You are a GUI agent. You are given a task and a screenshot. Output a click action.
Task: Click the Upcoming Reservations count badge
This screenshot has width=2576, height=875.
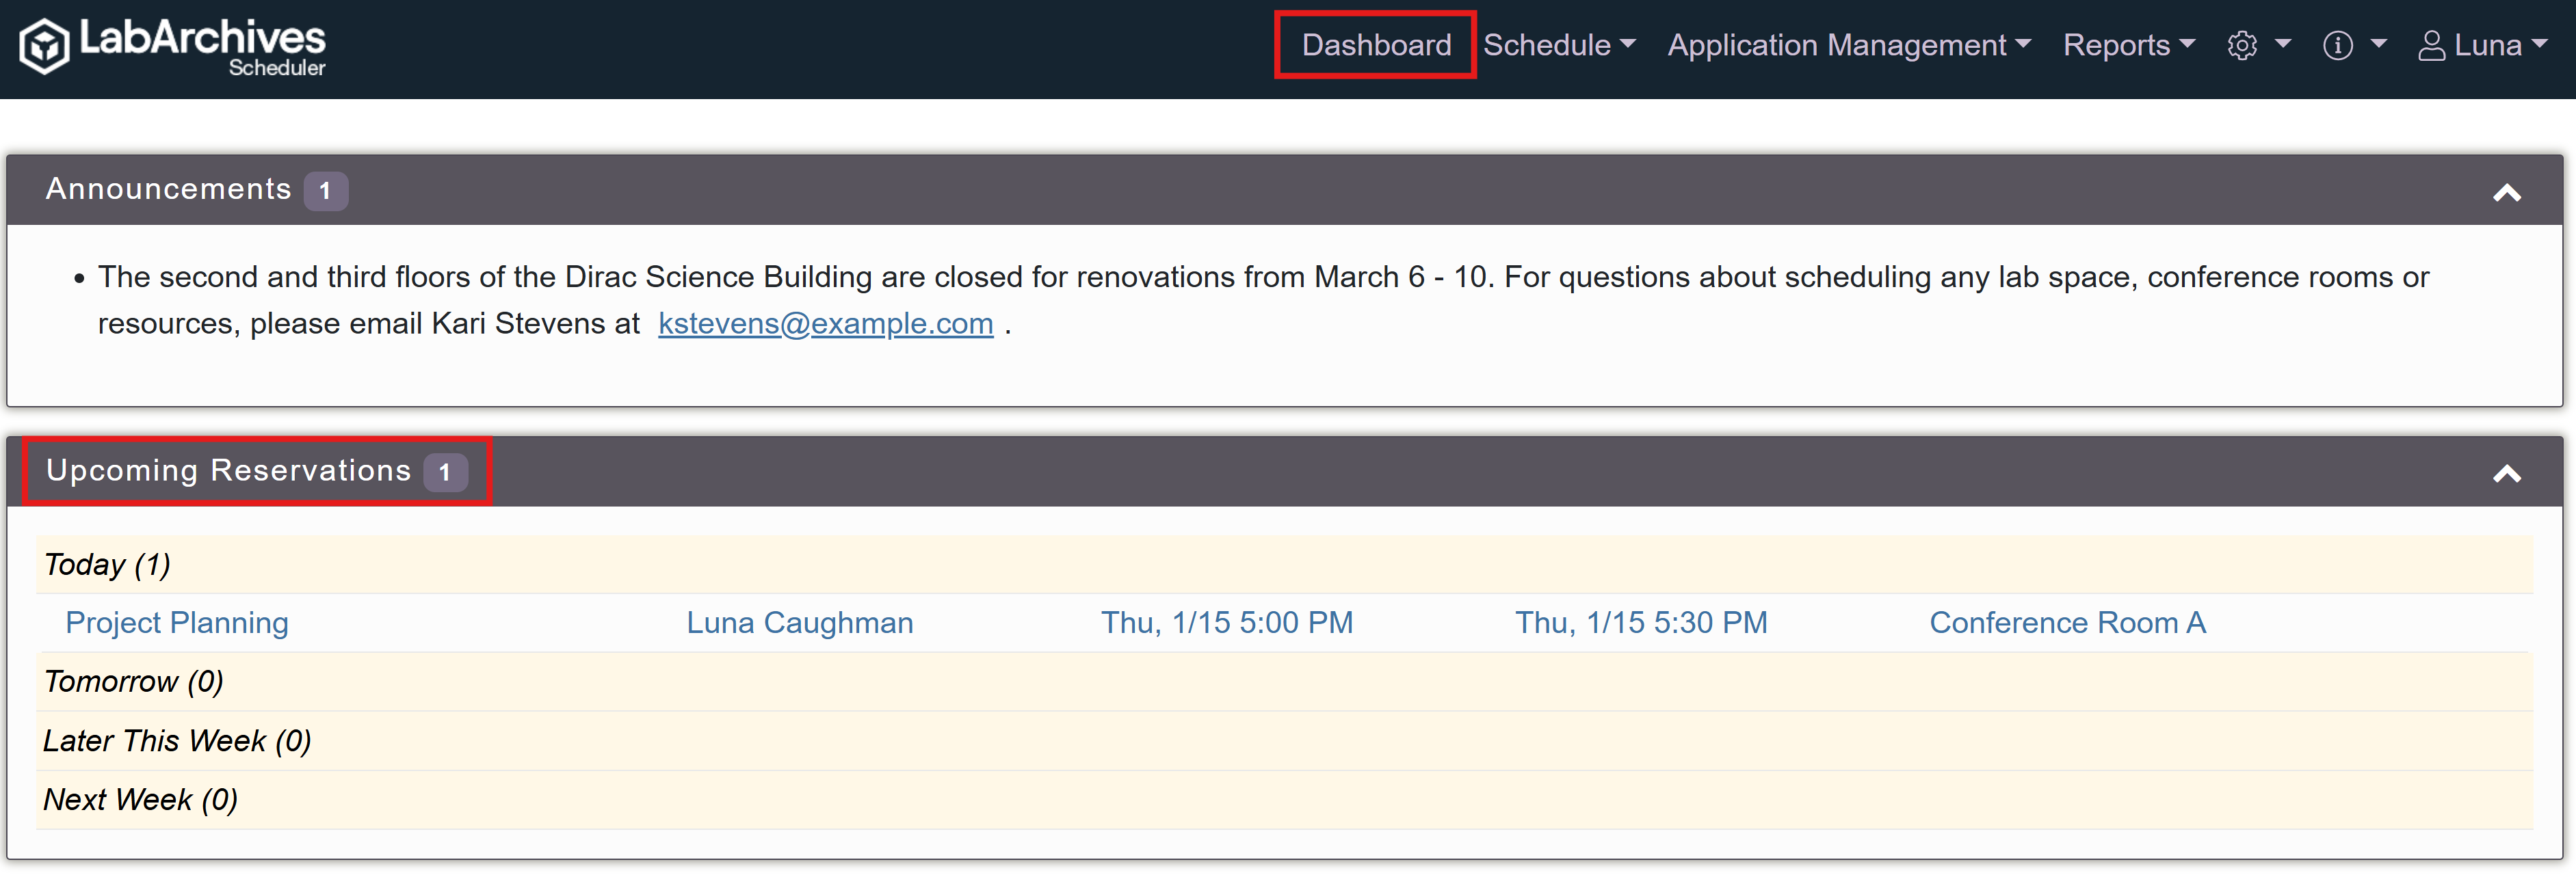click(x=445, y=472)
